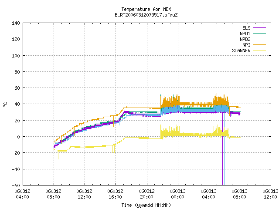Click the y-axis label 120
The height and width of the screenshot is (209, 279).
16,39
